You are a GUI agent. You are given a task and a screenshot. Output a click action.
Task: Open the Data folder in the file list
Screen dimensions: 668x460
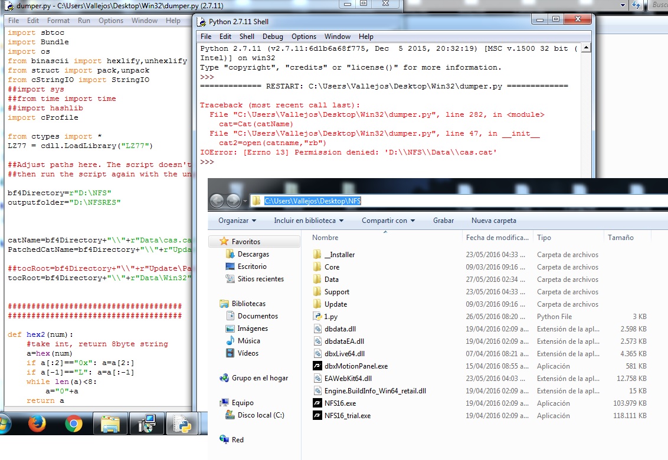coord(331,280)
